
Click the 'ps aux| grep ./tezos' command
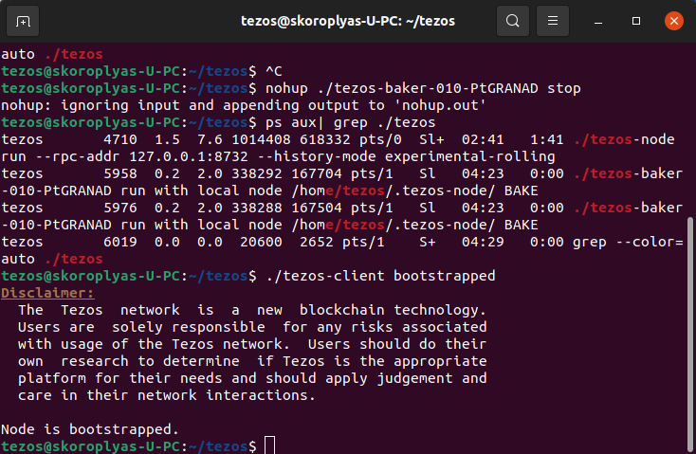pyautogui.click(x=350, y=122)
